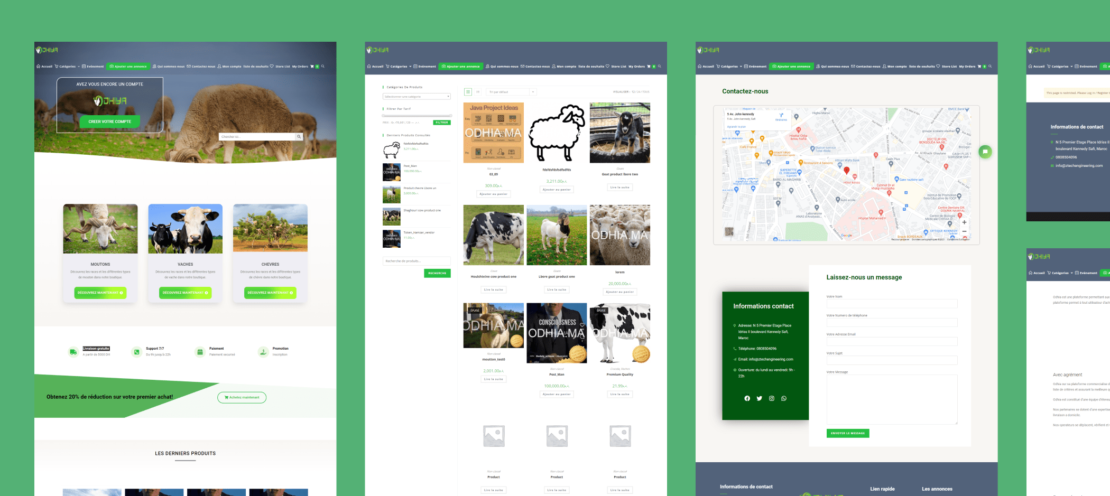Focus the Votre Message text area
Screen dimensions: 1110x496
point(892,399)
